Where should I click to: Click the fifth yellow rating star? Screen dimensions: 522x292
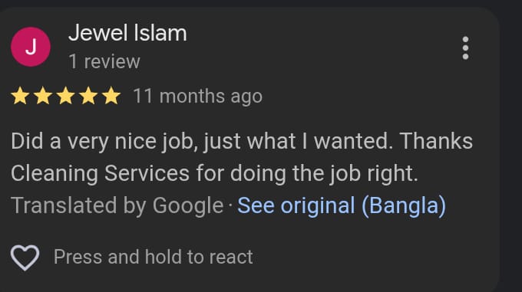[111, 96]
